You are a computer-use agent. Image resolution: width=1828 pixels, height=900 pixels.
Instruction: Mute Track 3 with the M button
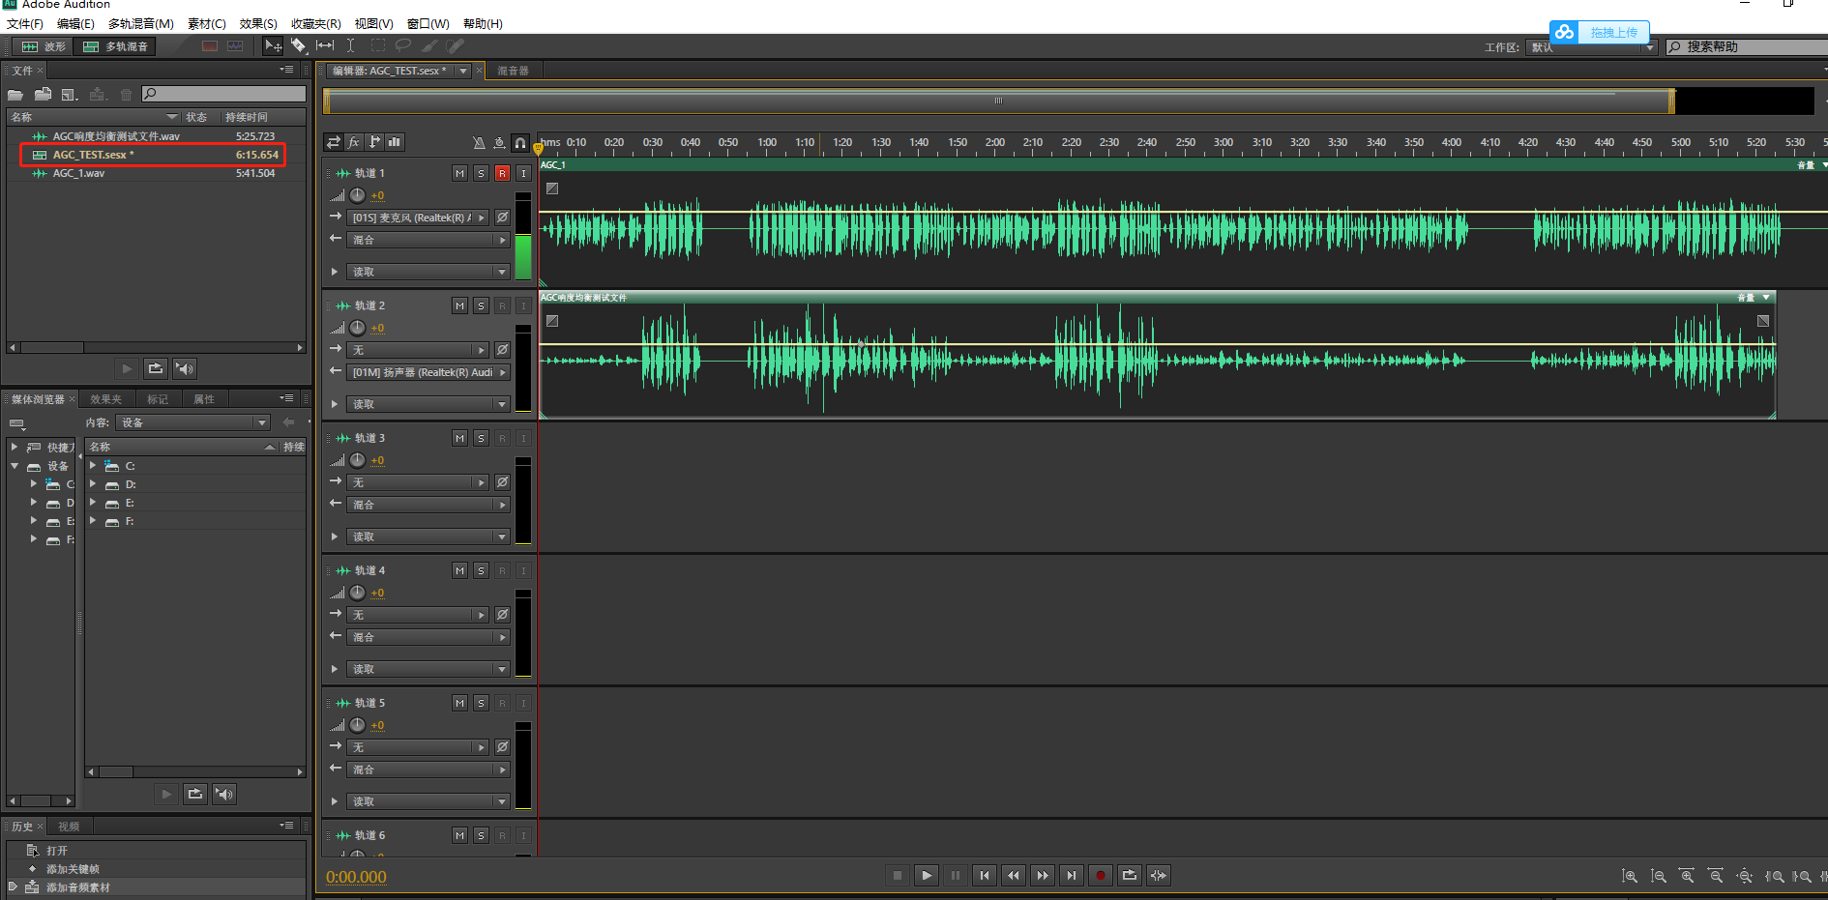coord(460,438)
